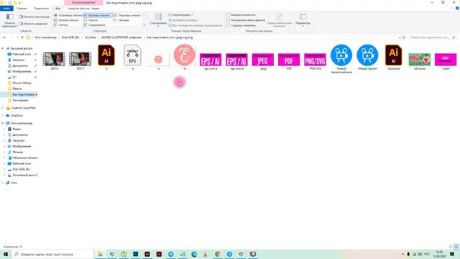
Task: Switch to the Поделиться ribbon tab
Action: point(41,8)
